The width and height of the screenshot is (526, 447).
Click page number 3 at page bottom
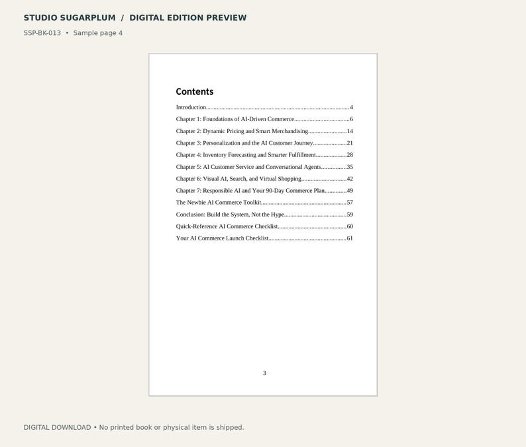264,373
